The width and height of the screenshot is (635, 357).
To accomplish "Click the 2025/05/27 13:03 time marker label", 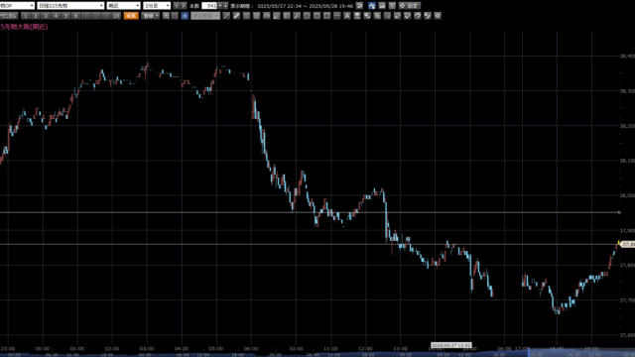I will pyautogui.click(x=450, y=345).
